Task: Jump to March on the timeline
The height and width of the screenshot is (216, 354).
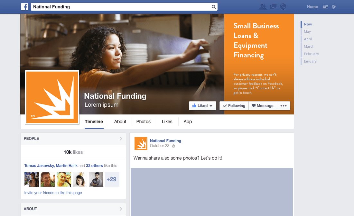Action: point(309,46)
